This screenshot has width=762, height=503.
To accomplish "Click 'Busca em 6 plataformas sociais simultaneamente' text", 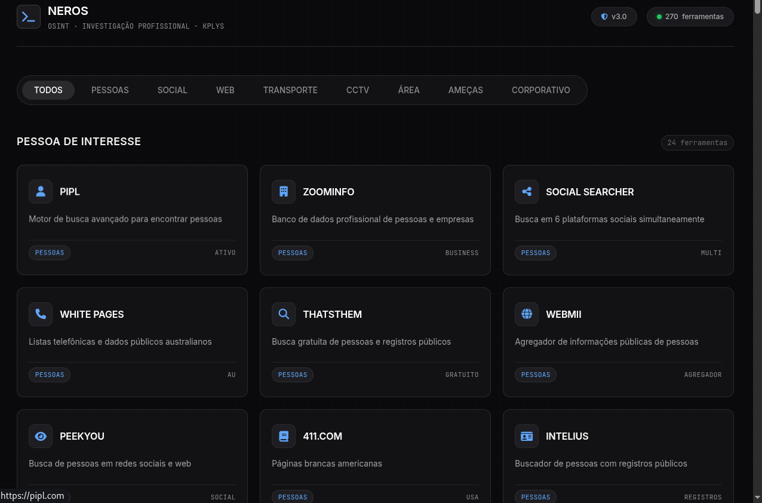I will [x=610, y=219].
